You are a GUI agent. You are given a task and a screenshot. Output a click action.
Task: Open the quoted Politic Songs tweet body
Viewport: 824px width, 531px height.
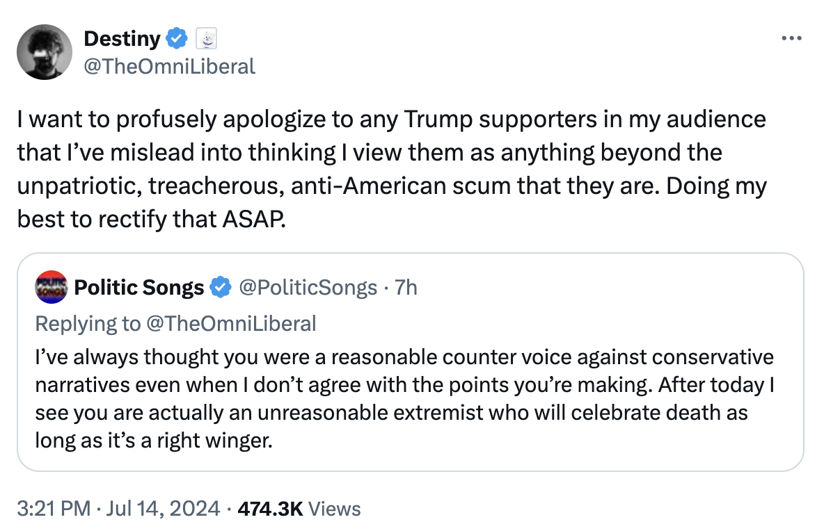click(x=404, y=399)
